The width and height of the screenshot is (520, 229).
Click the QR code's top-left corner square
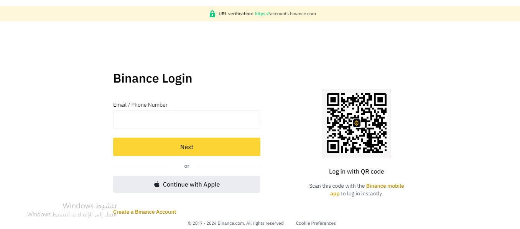point(333,100)
